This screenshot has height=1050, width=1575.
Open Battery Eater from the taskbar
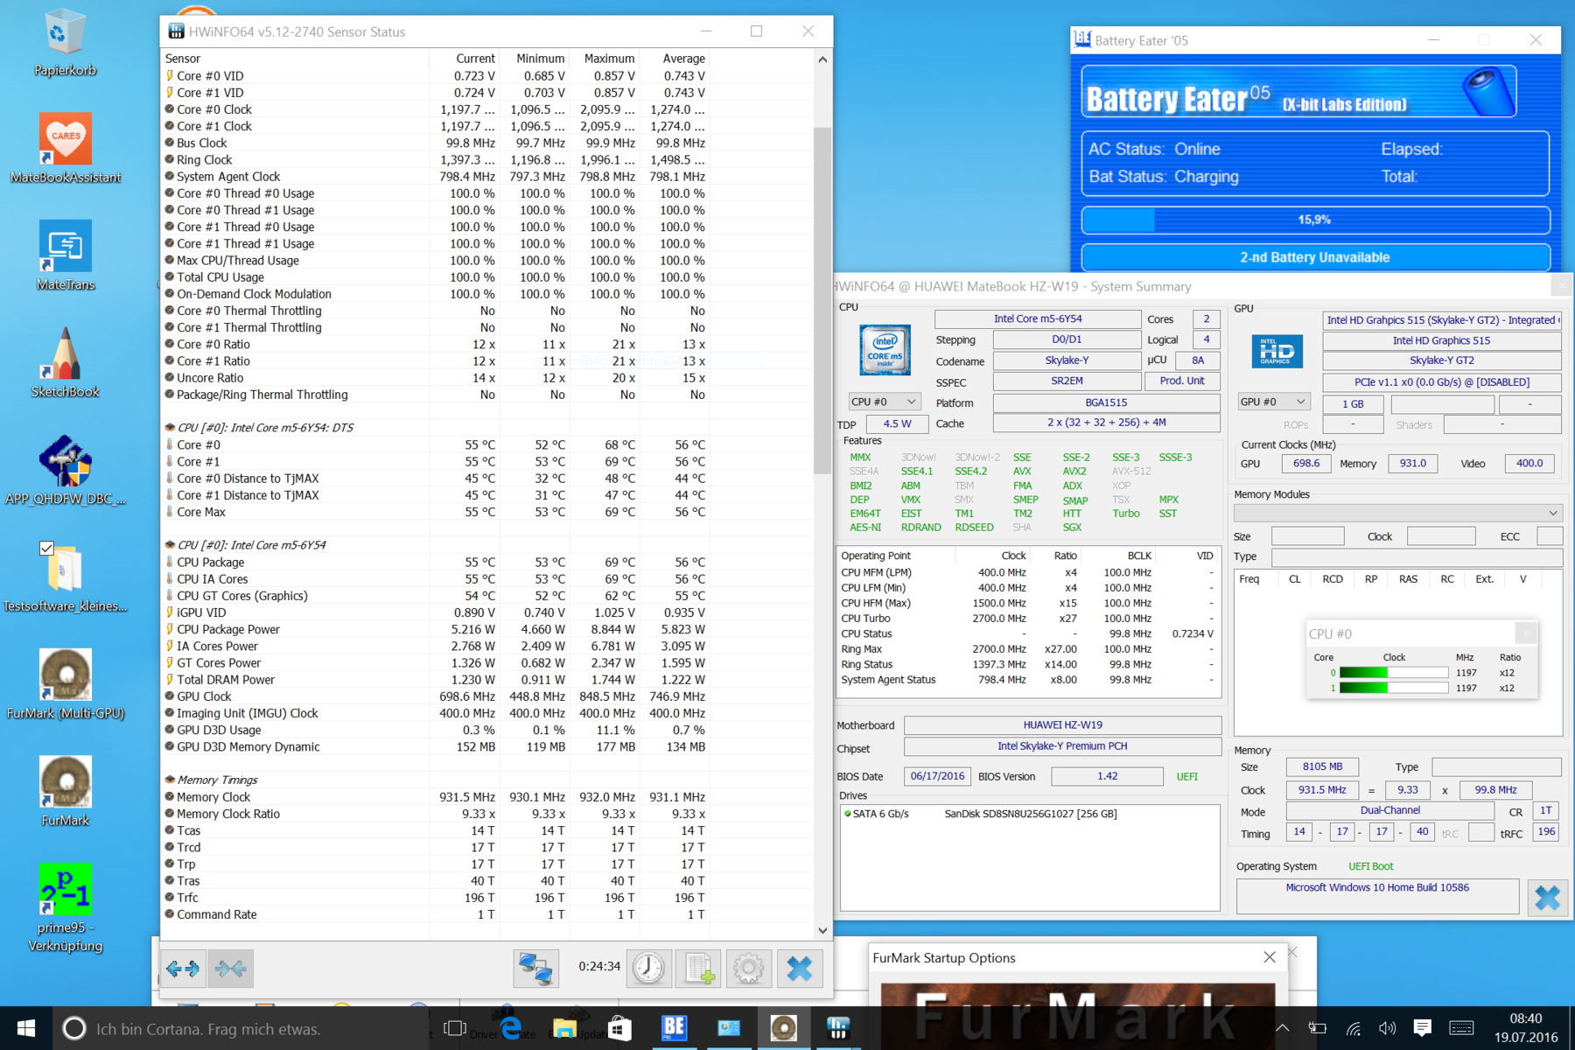(x=674, y=1028)
